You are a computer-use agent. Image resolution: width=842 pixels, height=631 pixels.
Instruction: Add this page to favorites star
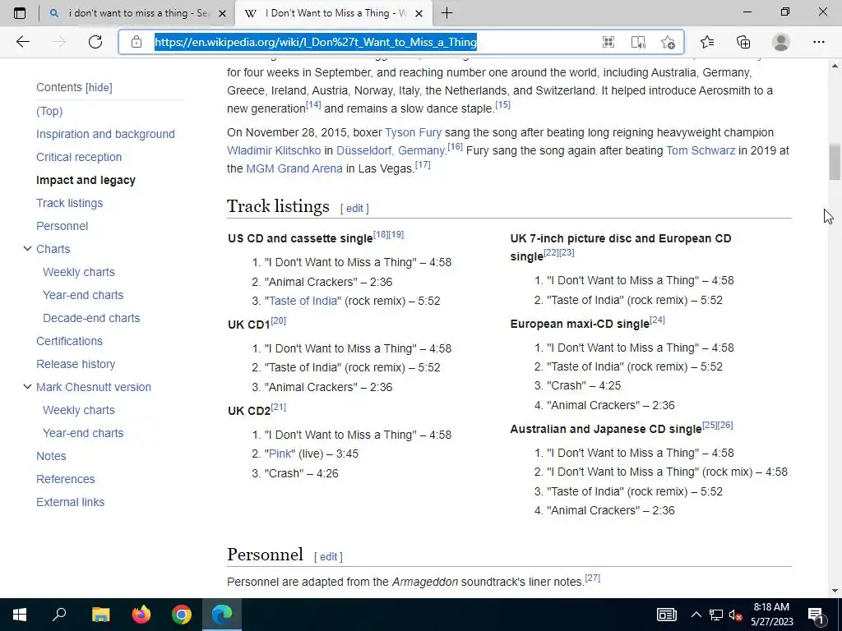668,42
